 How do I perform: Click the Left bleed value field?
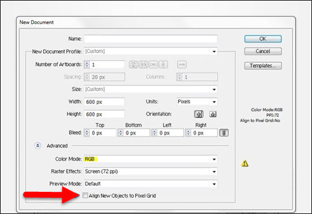[x=171, y=133]
